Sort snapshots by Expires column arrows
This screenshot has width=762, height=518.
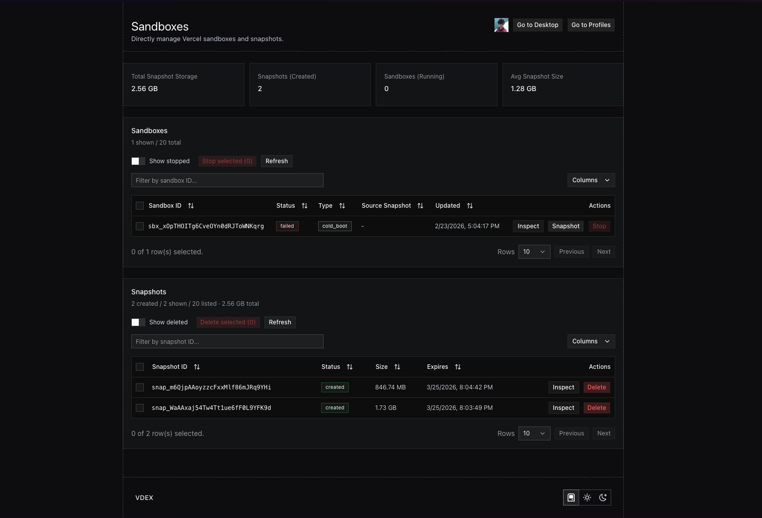coord(458,367)
